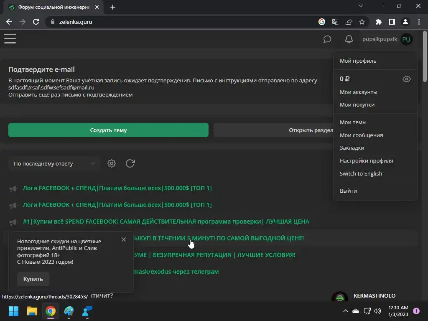
Task: Open the clock showing 12:10 AM
Action: point(398,311)
